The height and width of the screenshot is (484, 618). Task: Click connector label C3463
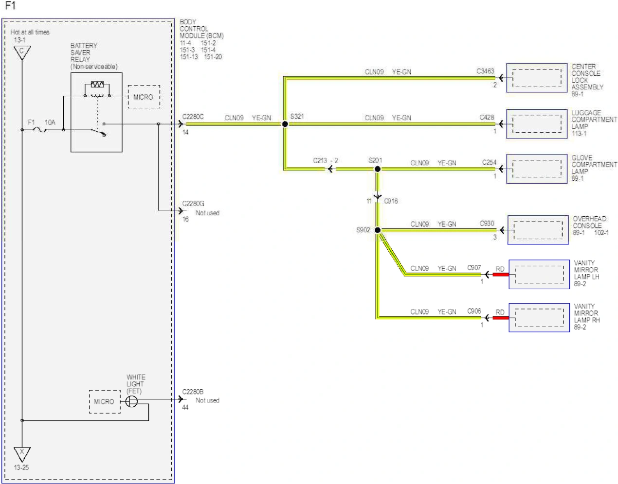(x=485, y=71)
